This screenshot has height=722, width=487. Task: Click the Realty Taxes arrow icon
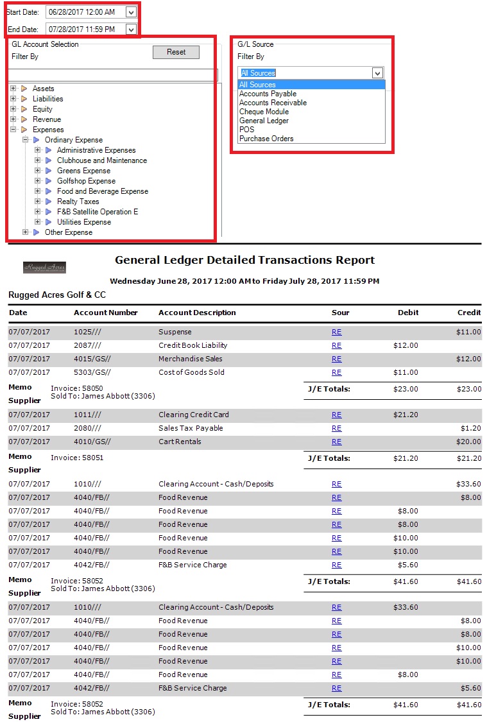(x=49, y=202)
